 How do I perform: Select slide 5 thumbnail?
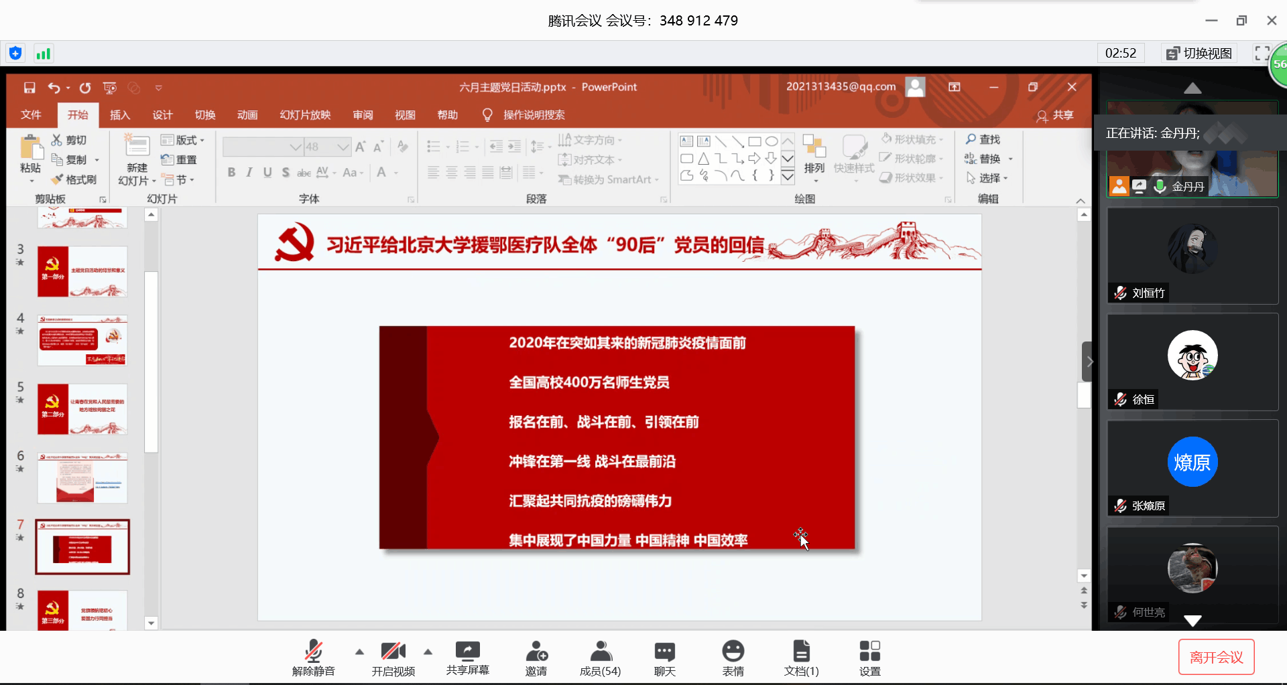[x=82, y=409]
